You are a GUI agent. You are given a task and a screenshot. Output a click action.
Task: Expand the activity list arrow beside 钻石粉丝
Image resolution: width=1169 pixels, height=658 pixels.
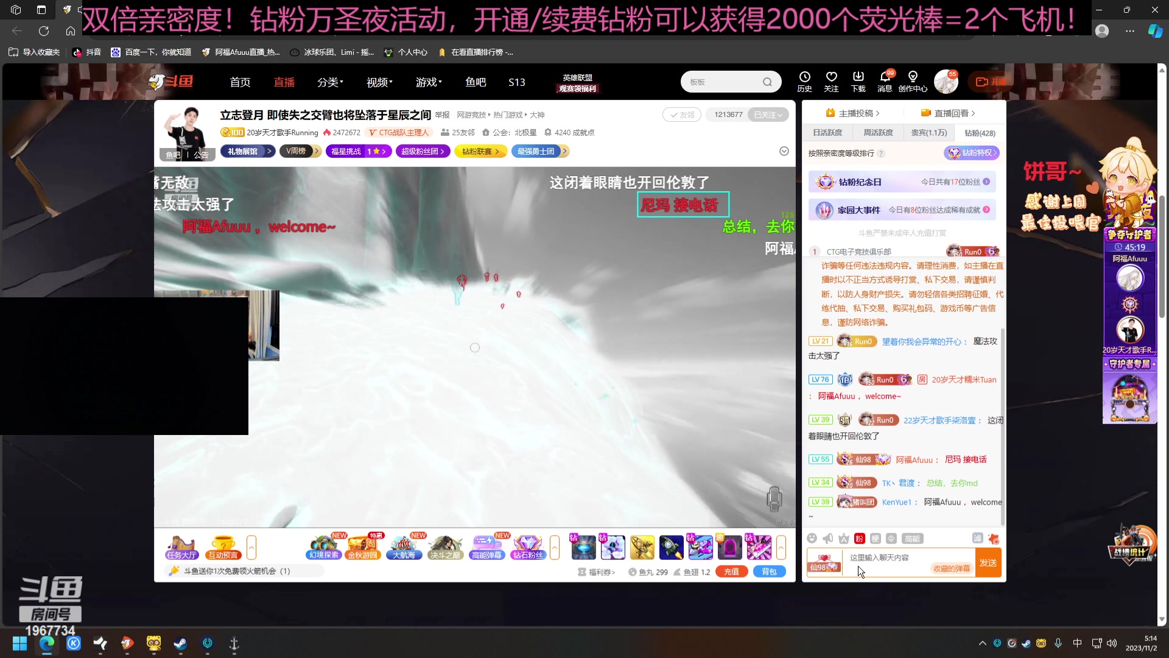point(555,547)
